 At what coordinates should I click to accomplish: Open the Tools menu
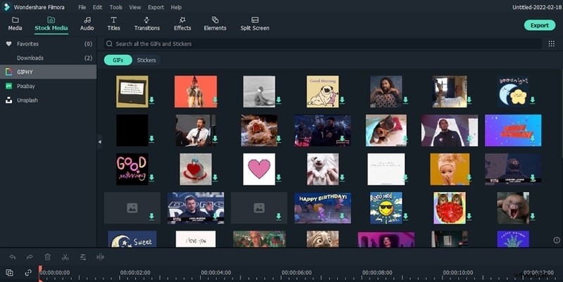coord(115,7)
